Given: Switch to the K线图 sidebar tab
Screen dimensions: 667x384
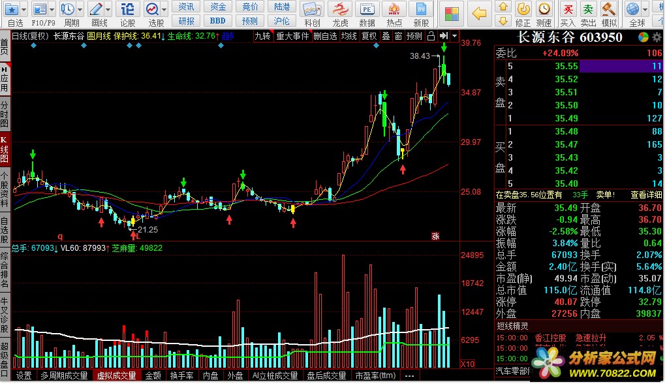Looking at the screenshot, I should (5, 149).
